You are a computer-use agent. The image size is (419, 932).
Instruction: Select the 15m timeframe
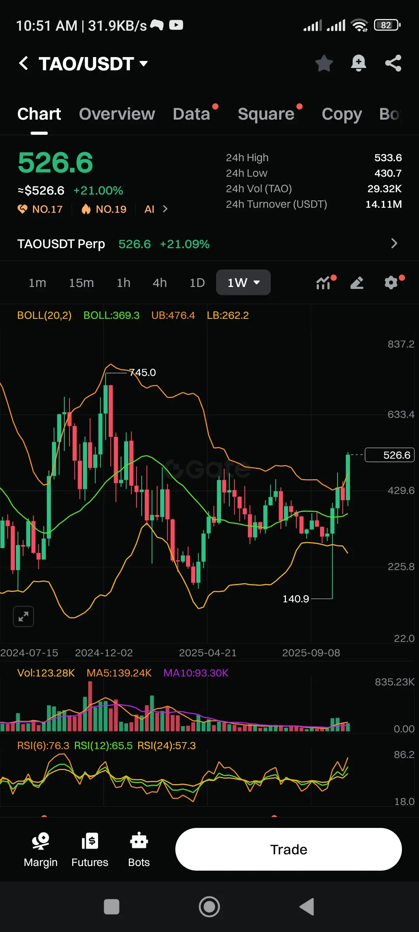tap(81, 283)
